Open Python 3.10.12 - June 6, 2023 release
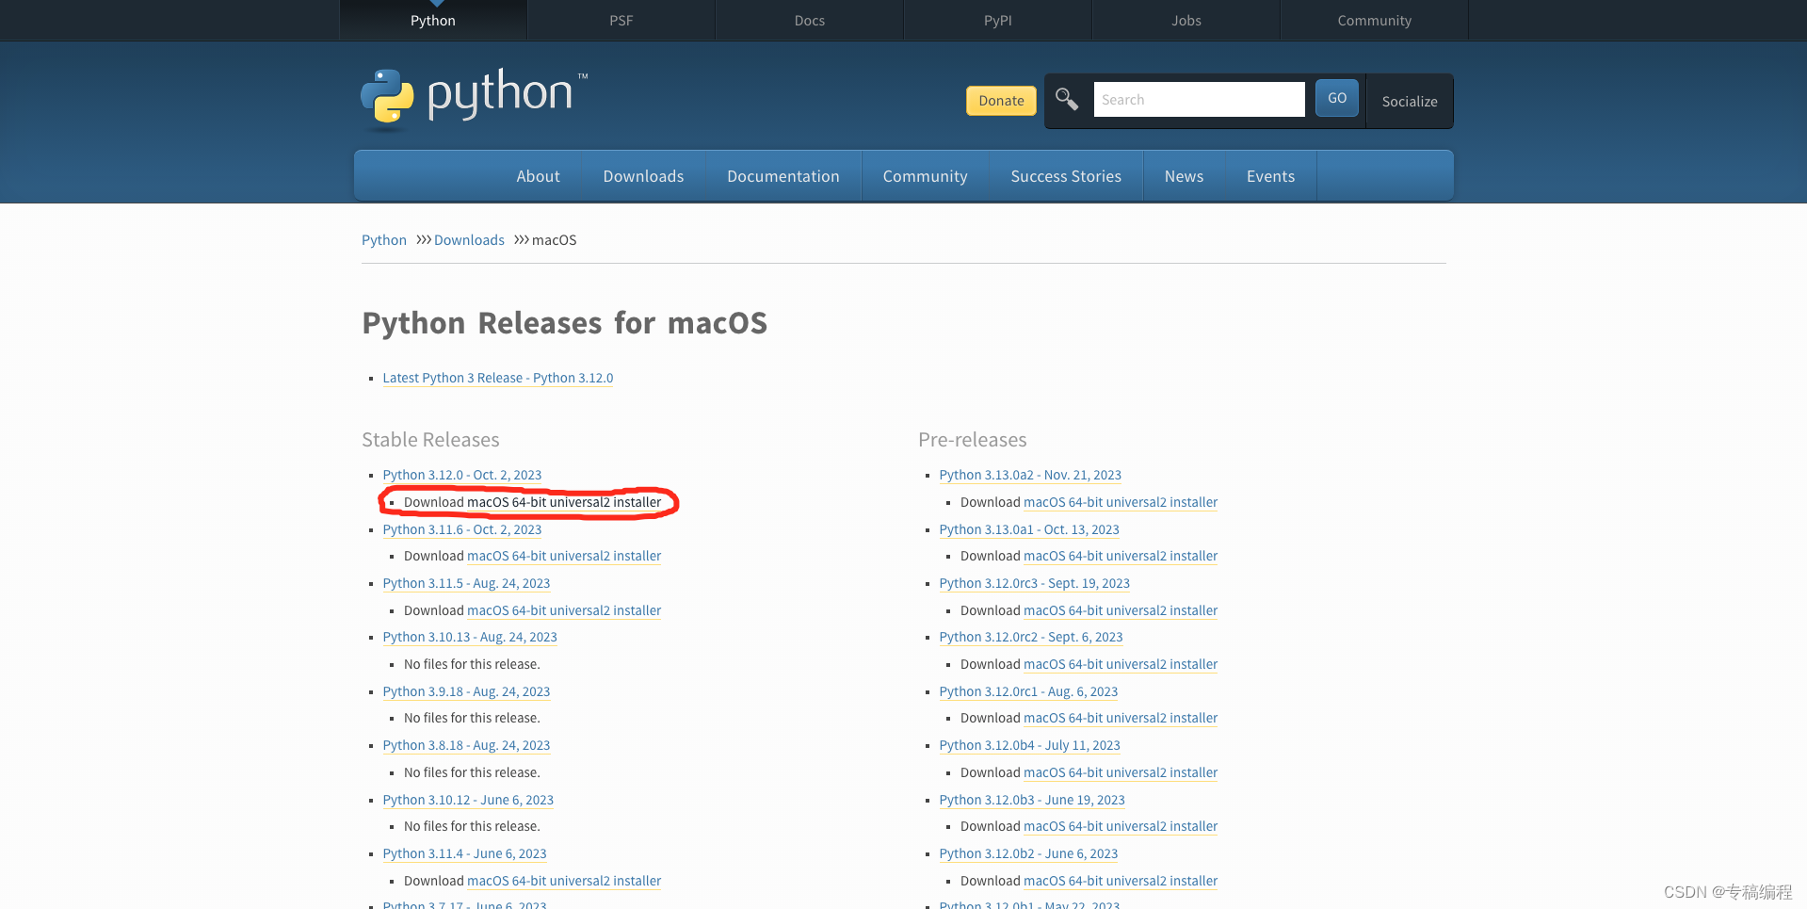The image size is (1807, 909). [468, 800]
